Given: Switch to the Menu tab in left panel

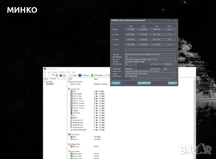Looking at the screenshot, I should [46, 78].
